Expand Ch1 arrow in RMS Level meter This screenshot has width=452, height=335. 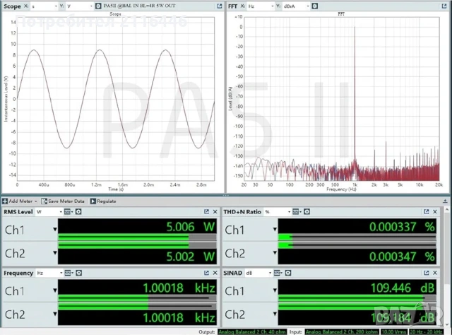(x=54, y=230)
